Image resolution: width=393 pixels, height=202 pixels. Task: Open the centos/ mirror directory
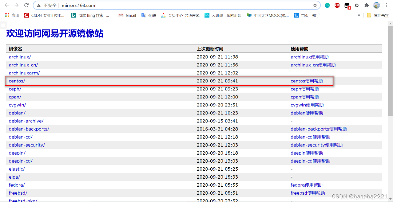point(17,81)
